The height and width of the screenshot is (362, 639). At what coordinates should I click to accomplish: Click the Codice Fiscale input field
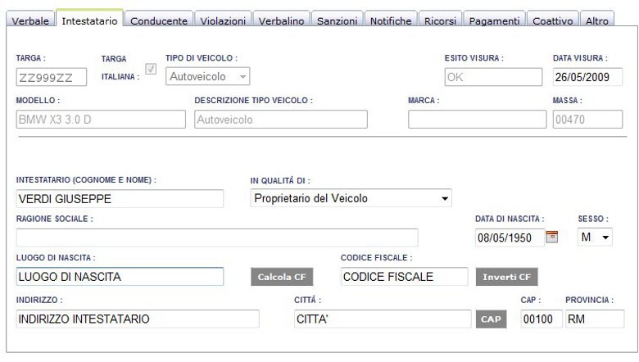point(404,277)
